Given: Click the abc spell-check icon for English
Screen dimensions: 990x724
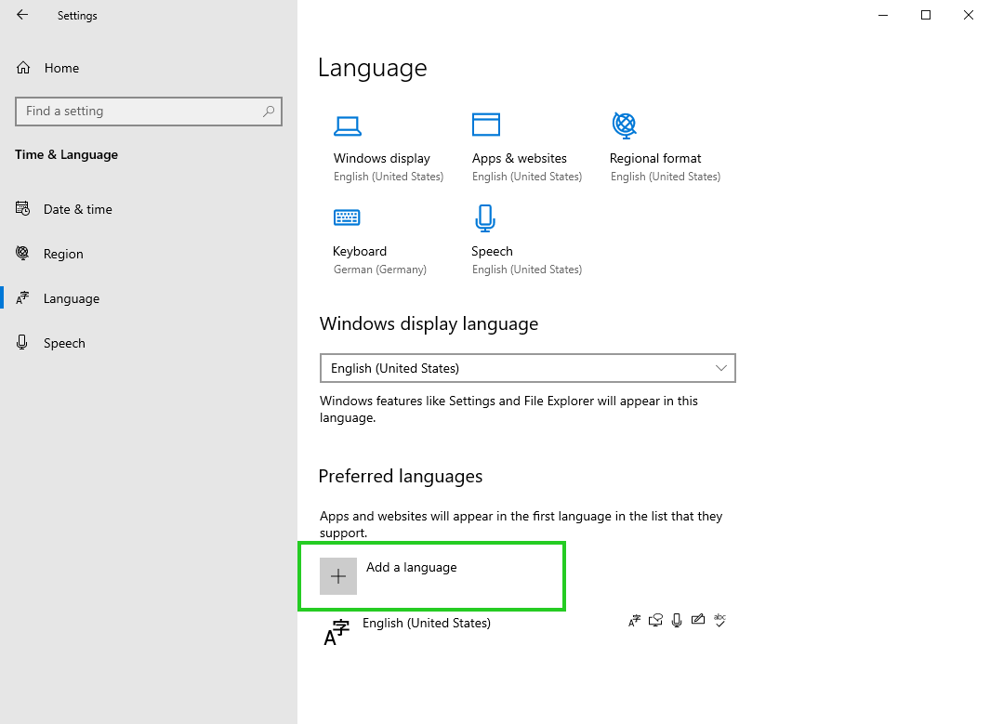Looking at the screenshot, I should point(719,620).
